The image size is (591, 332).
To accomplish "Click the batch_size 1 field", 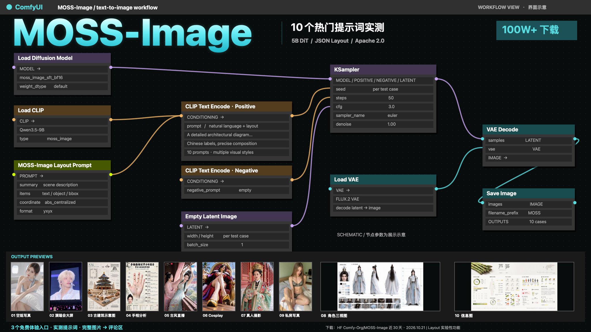I will click(237, 245).
